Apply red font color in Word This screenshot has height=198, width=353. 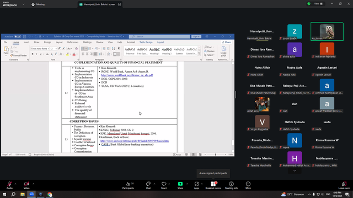tap(74, 54)
